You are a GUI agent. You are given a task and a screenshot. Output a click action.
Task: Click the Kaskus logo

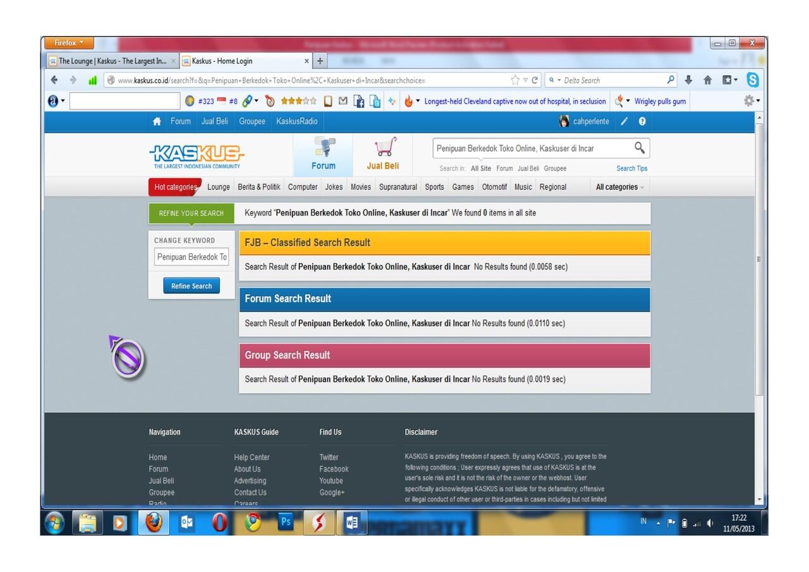tap(197, 156)
